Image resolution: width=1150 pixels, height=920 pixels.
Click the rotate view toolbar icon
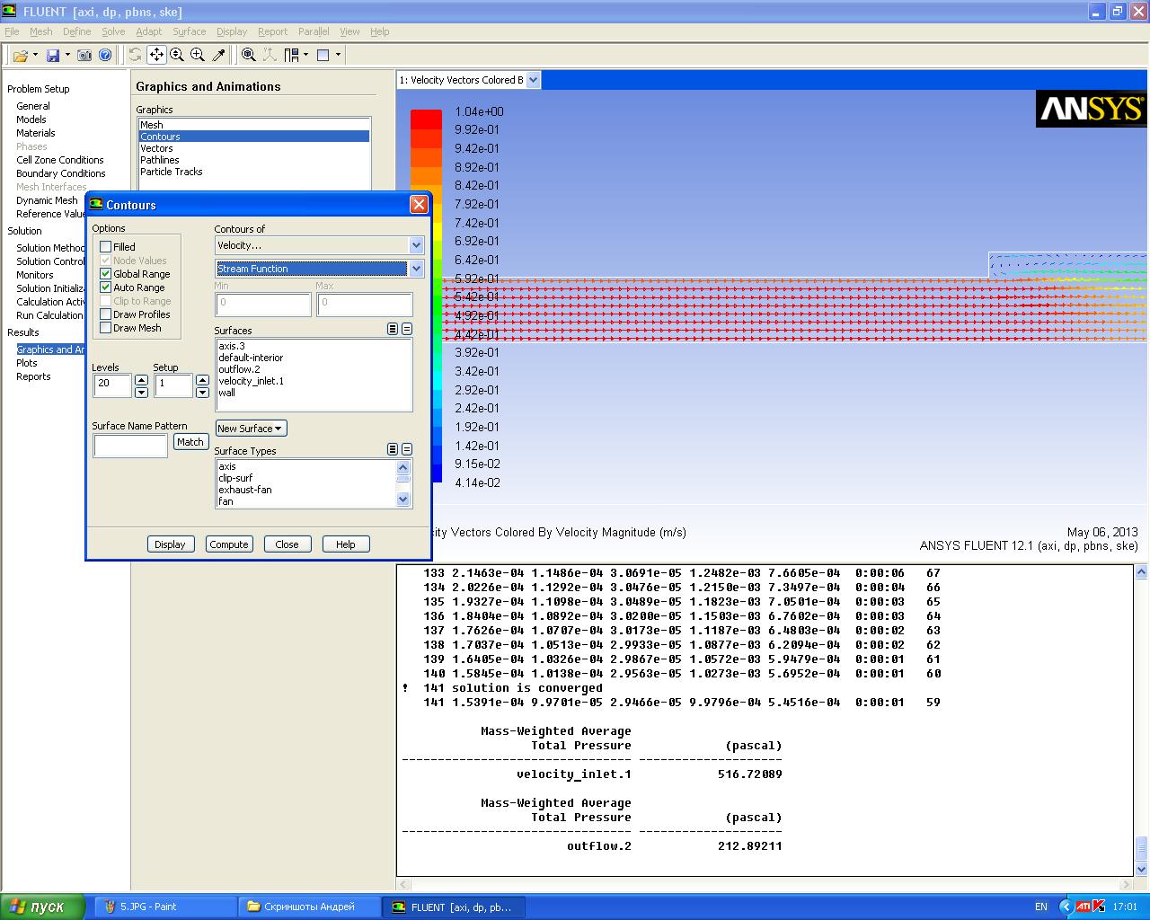[x=135, y=55]
